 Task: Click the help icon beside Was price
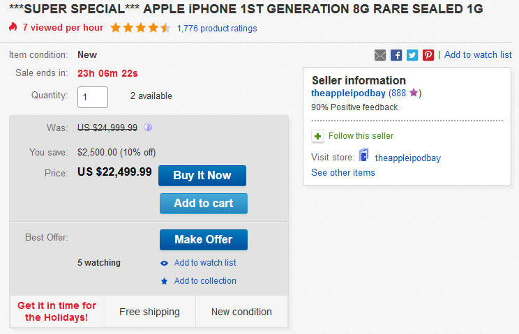click(x=148, y=128)
